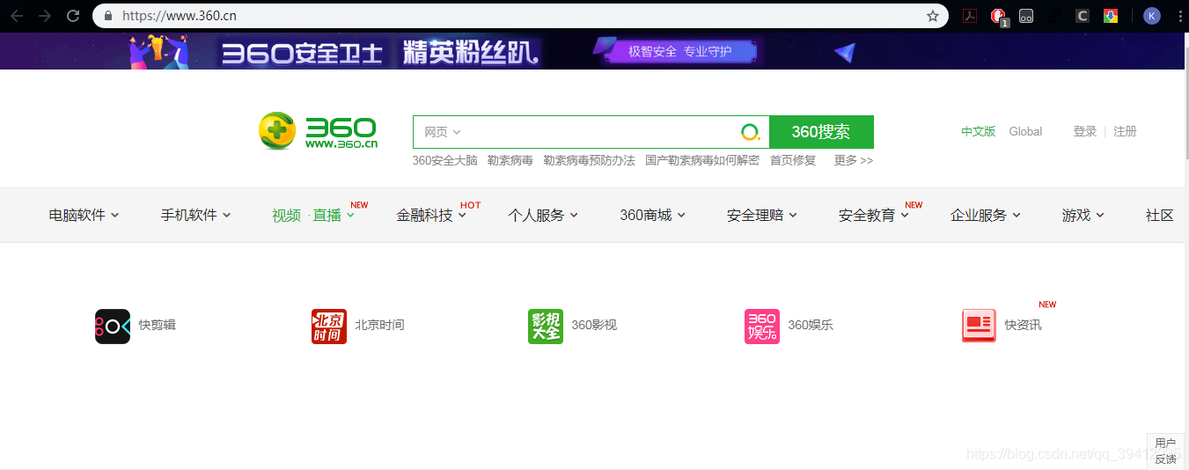This screenshot has width=1189, height=470.
Task: Click the 勒索病毒 hot search link
Action: 510,160
